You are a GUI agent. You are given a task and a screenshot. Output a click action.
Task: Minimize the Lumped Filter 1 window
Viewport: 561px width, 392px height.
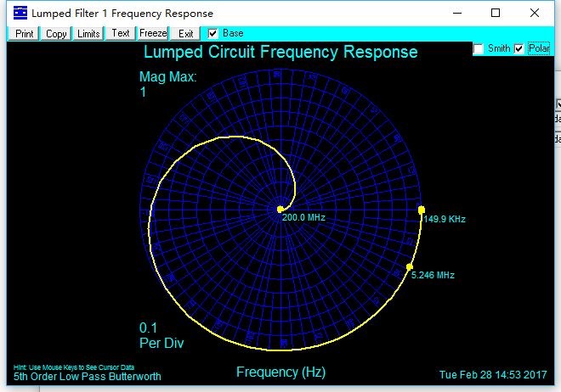[x=457, y=14]
